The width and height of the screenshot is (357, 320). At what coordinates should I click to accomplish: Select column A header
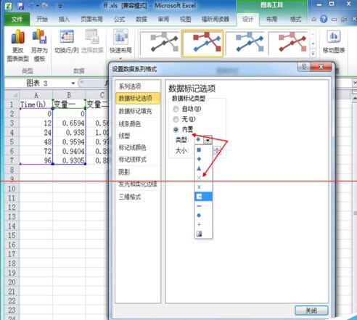click(x=36, y=95)
